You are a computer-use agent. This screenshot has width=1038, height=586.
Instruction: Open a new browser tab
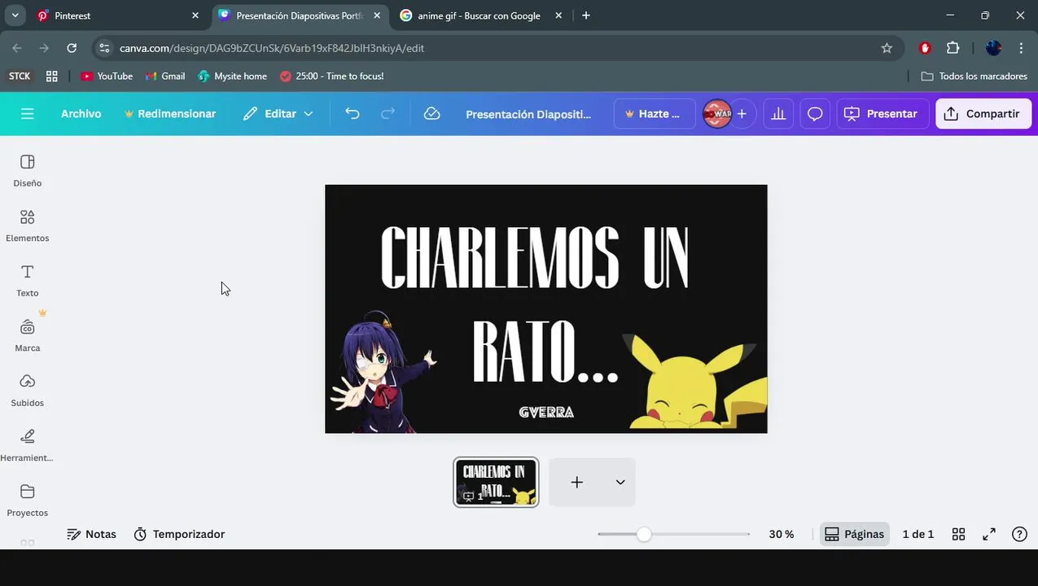coord(586,15)
